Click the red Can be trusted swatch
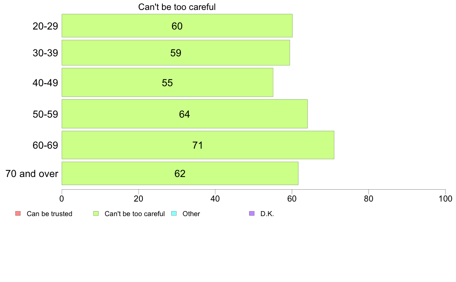This screenshot has height=282, width=456. pyautogui.click(x=18, y=213)
